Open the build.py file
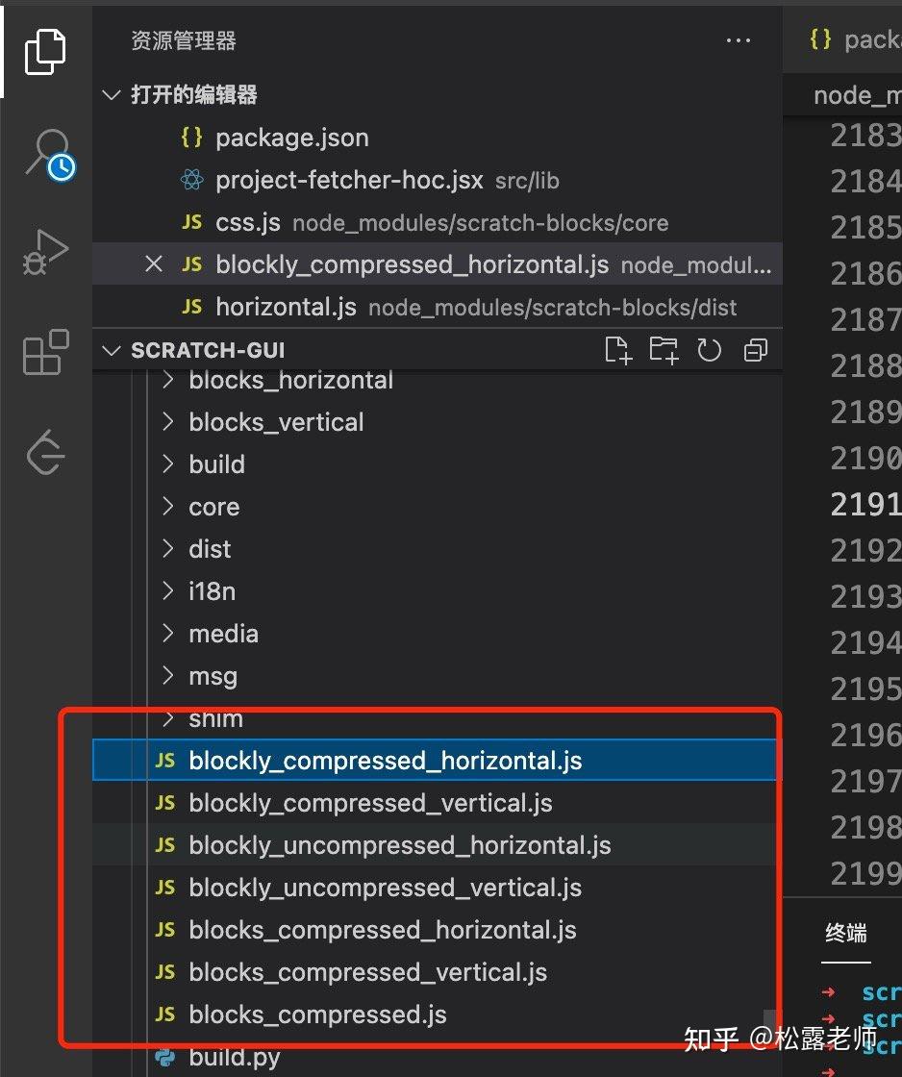This screenshot has height=1077, width=902. [x=235, y=1058]
